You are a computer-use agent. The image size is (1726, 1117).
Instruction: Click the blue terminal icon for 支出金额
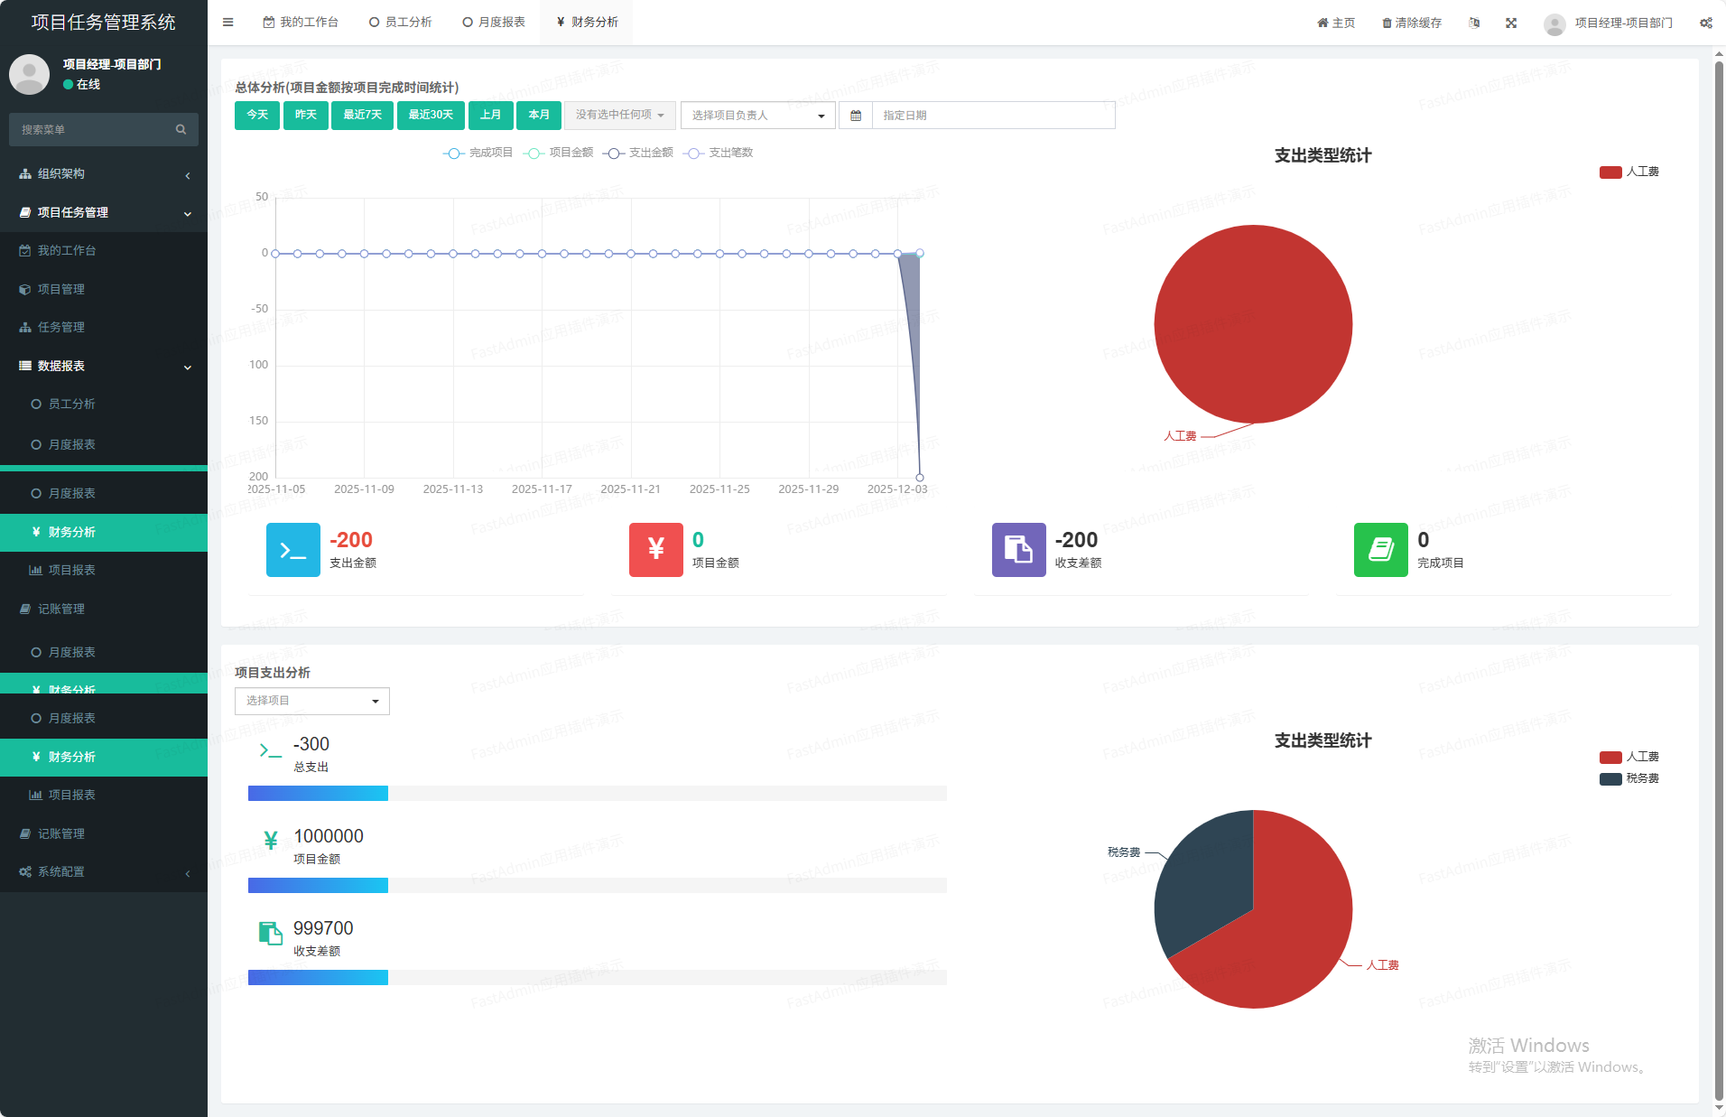click(292, 549)
